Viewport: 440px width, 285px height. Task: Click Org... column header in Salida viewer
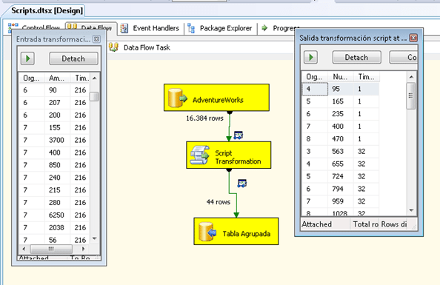pos(315,76)
